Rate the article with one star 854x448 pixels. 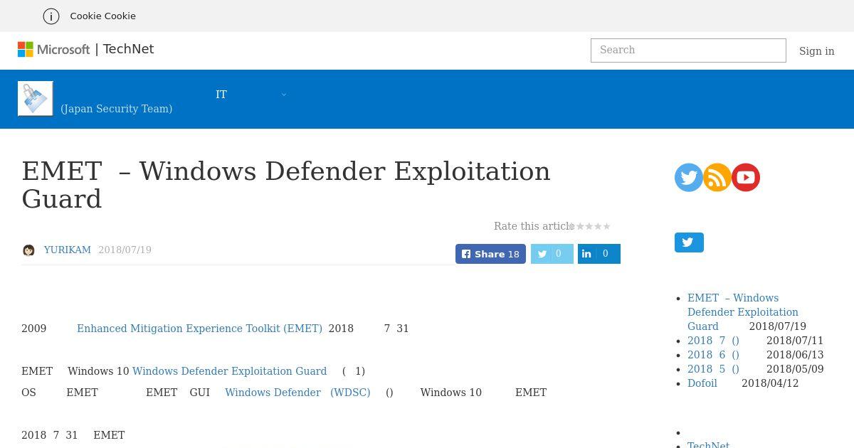pyautogui.click(x=571, y=226)
